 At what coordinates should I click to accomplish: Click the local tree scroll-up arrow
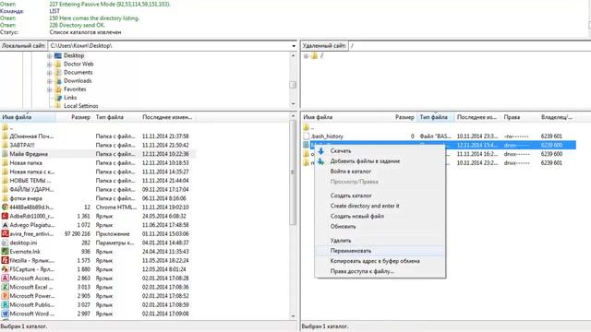coord(294,55)
